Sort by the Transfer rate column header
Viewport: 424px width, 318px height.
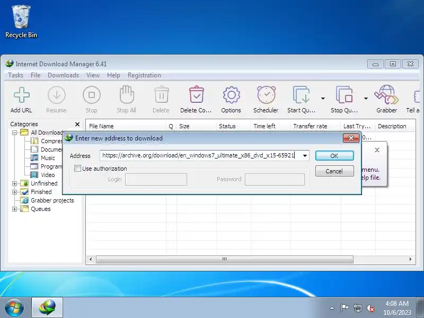pyautogui.click(x=315, y=126)
